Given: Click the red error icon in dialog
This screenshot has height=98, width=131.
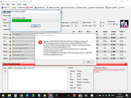Looking at the screenshot, I should coord(40,42).
